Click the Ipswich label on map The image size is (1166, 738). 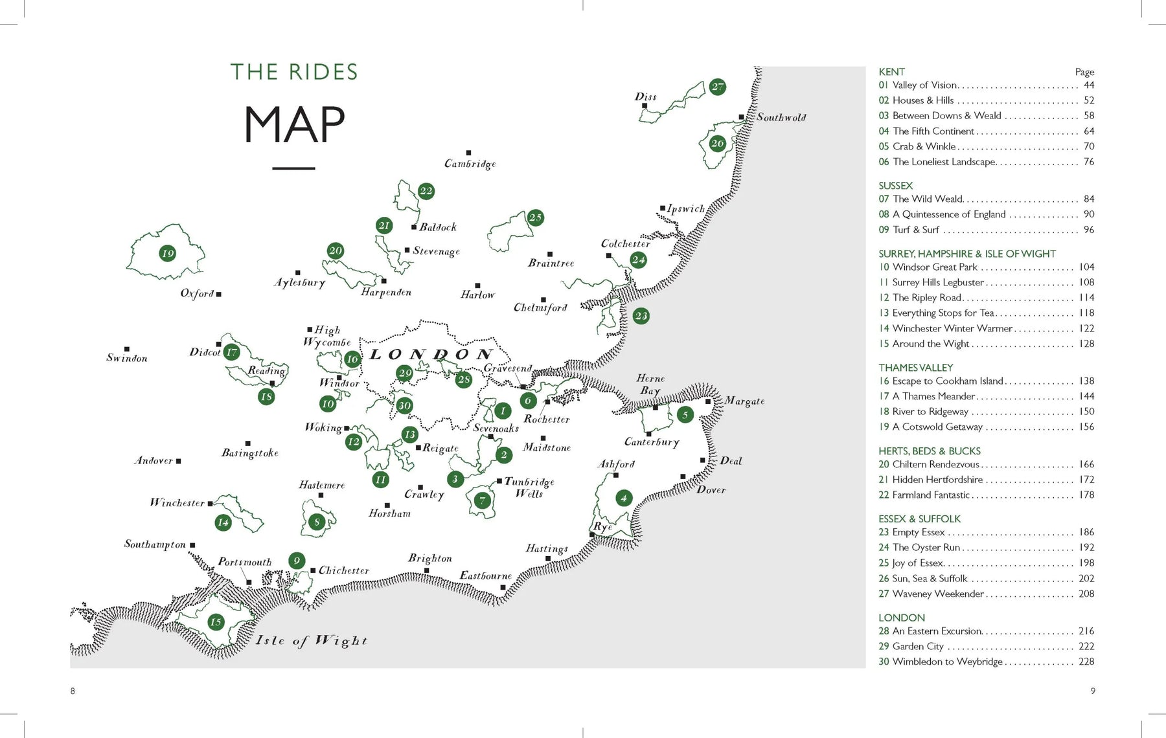(686, 209)
